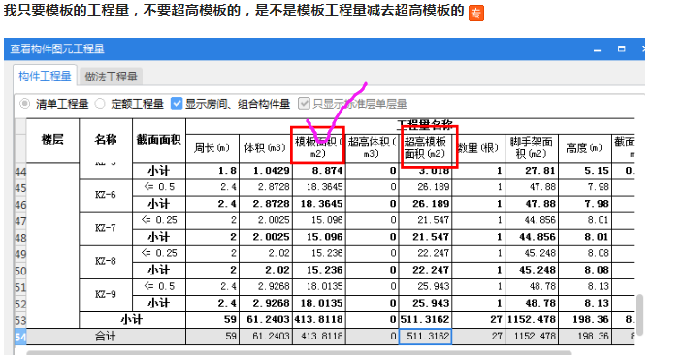684x355 pixels.
Task: Click the 周长(m) column header
Action: click(212, 148)
